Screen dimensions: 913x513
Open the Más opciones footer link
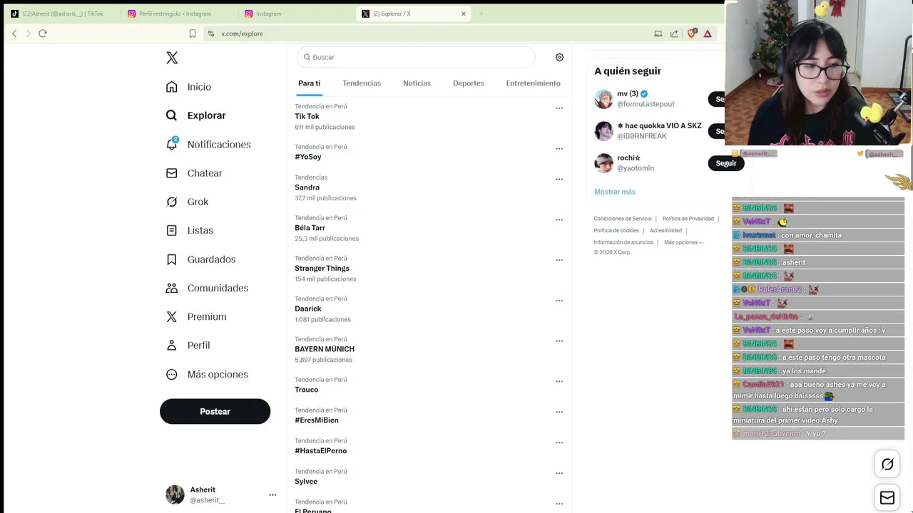[x=683, y=242]
